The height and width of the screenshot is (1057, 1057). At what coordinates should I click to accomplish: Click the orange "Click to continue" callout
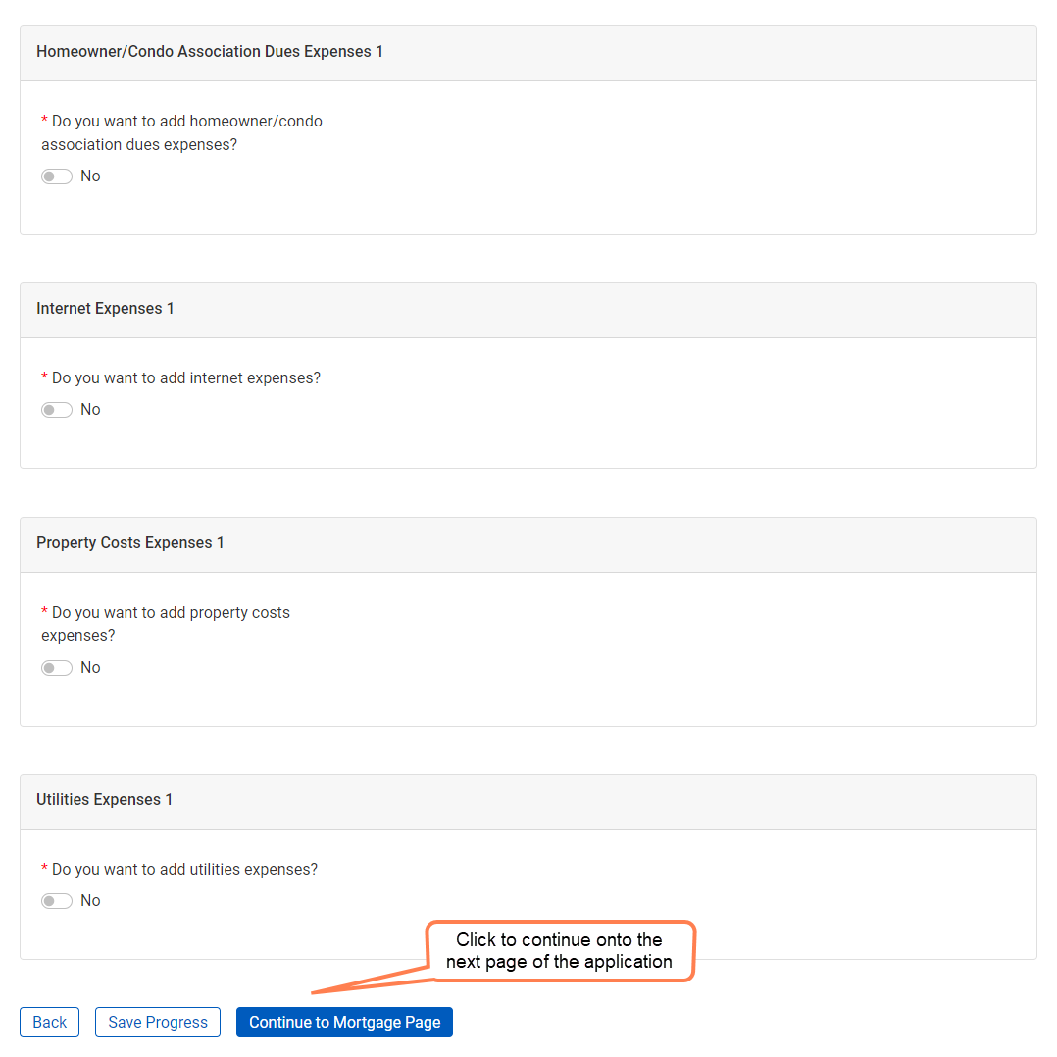click(560, 951)
